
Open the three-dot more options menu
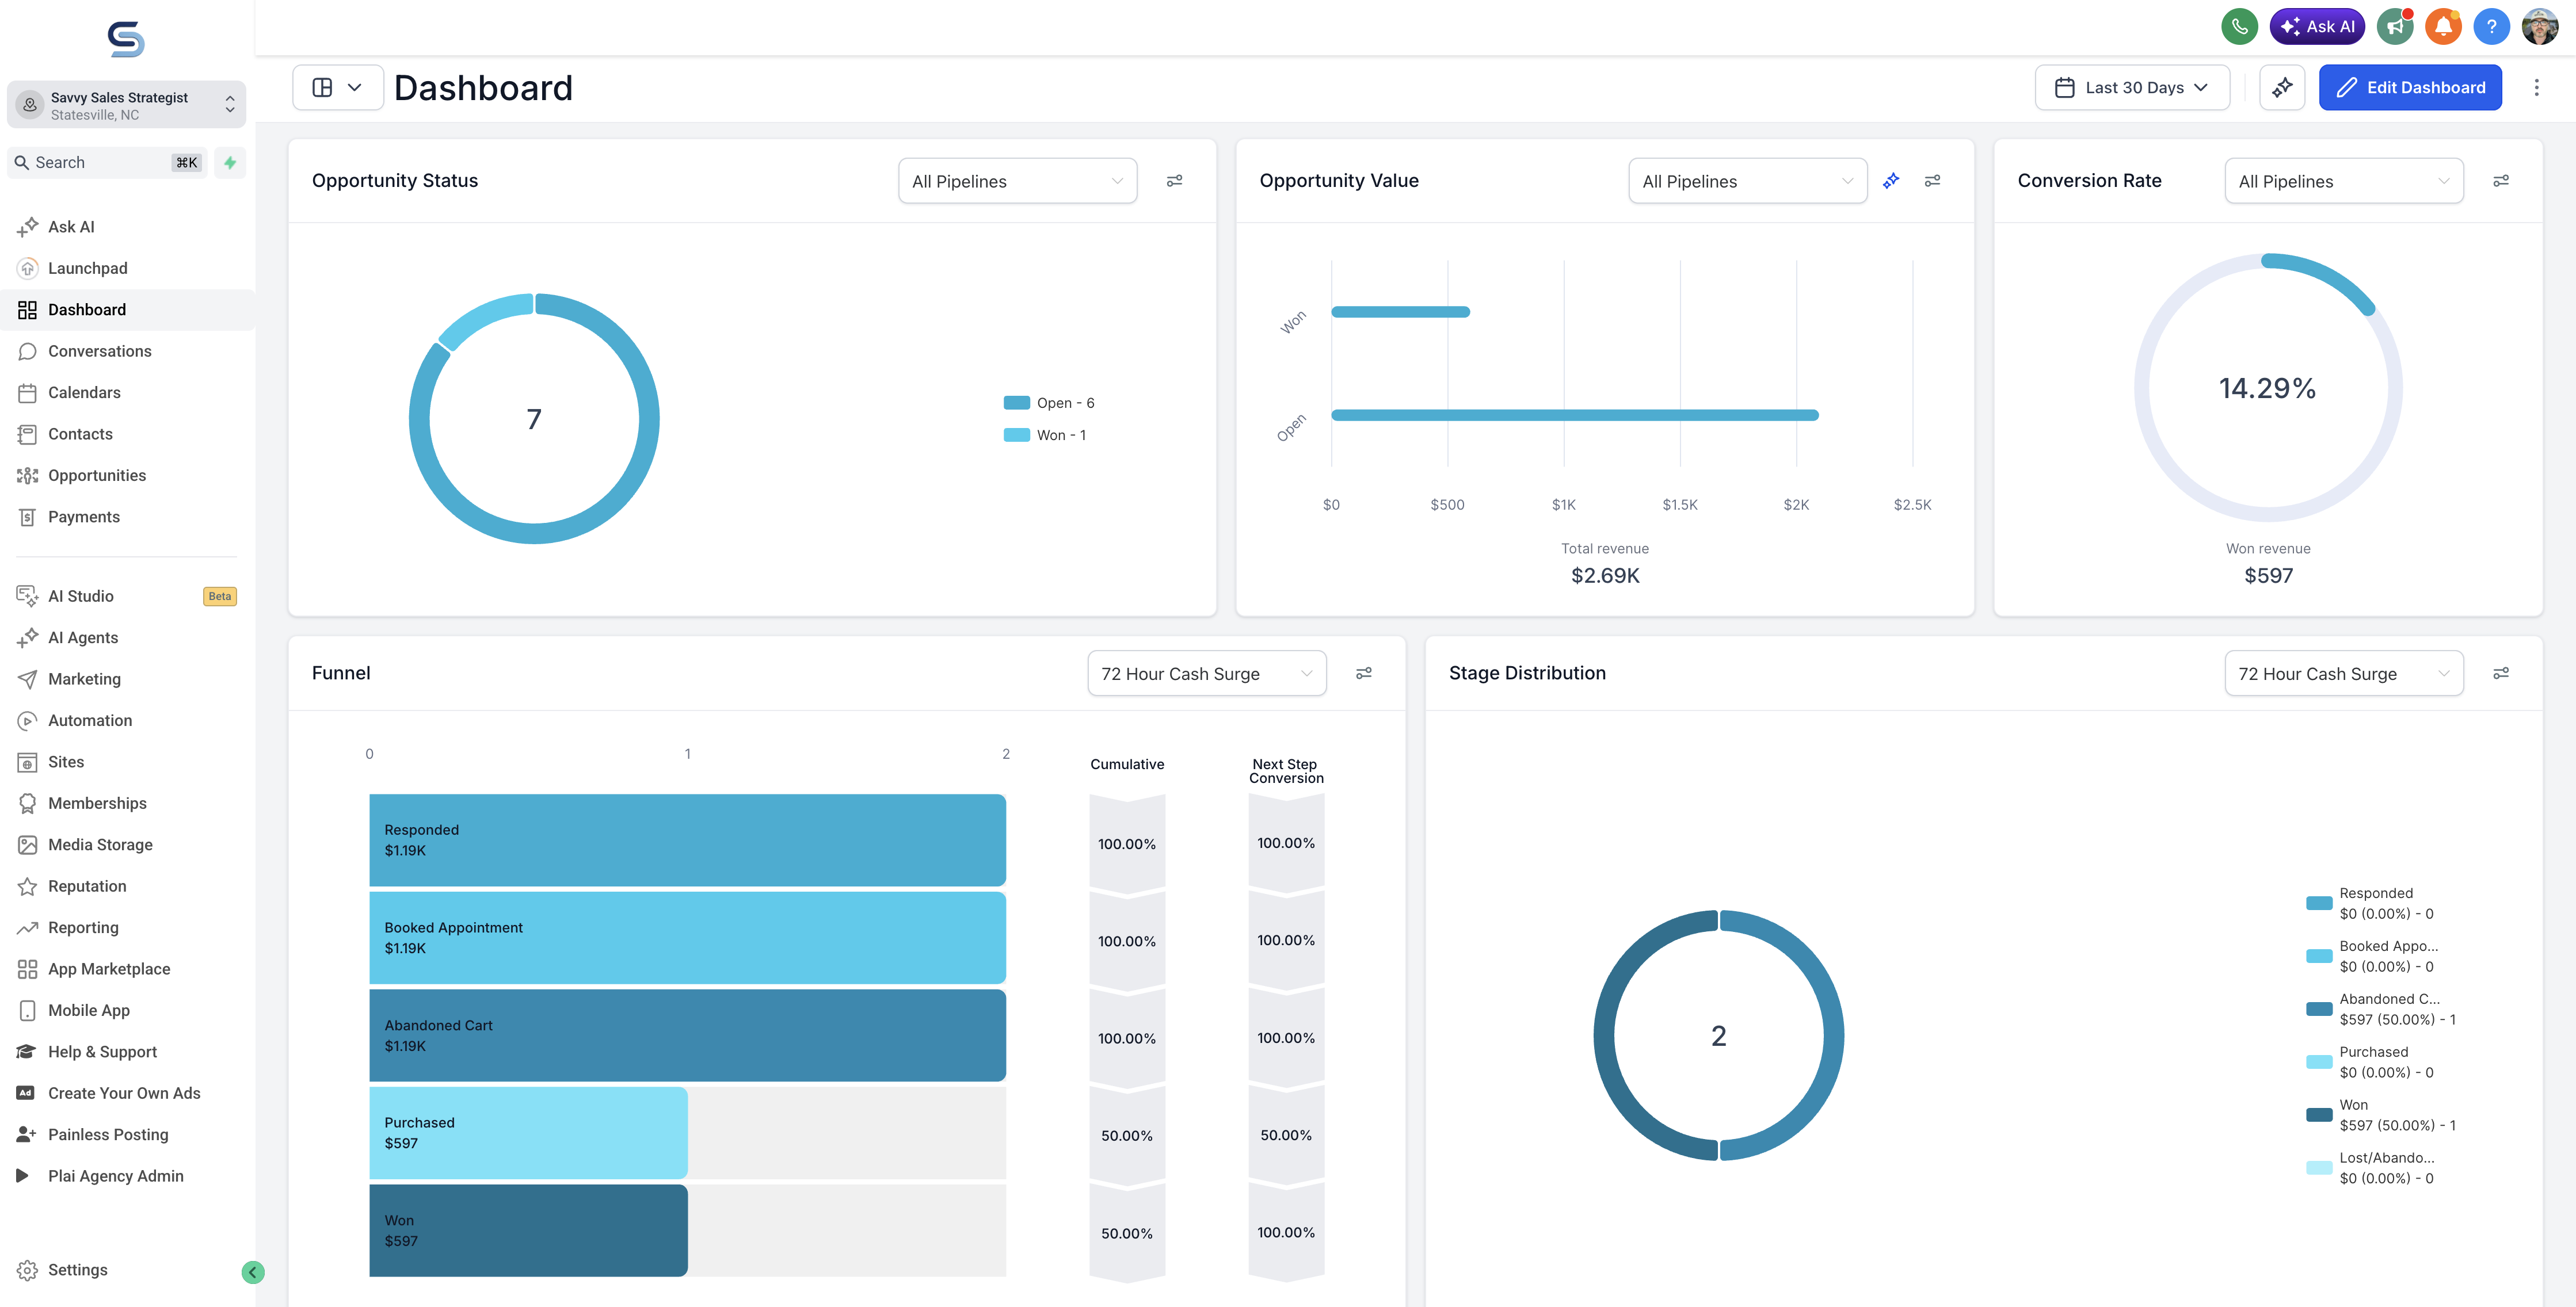(2536, 88)
